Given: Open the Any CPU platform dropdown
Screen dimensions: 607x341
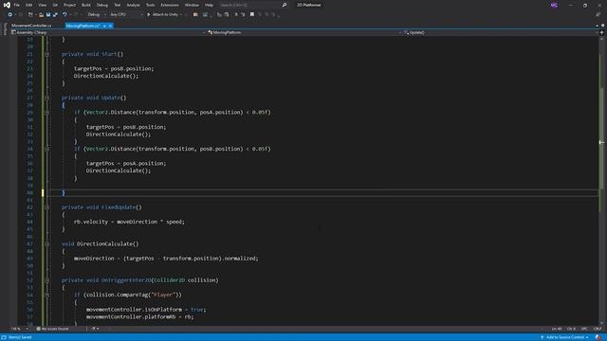Looking at the screenshot, I should (126, 14).
